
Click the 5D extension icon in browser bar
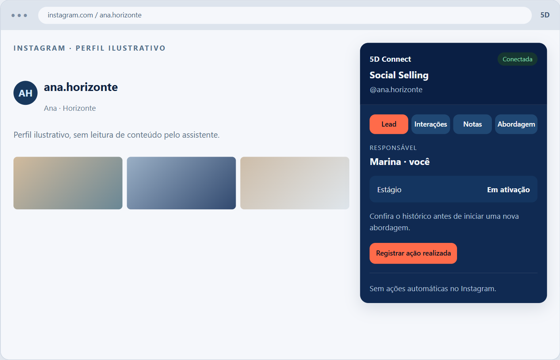coord(545,15)
